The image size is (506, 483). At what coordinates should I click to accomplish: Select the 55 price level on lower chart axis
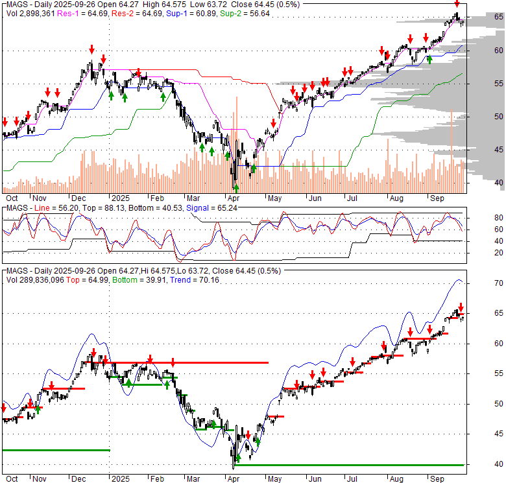(x=499, y=373)
